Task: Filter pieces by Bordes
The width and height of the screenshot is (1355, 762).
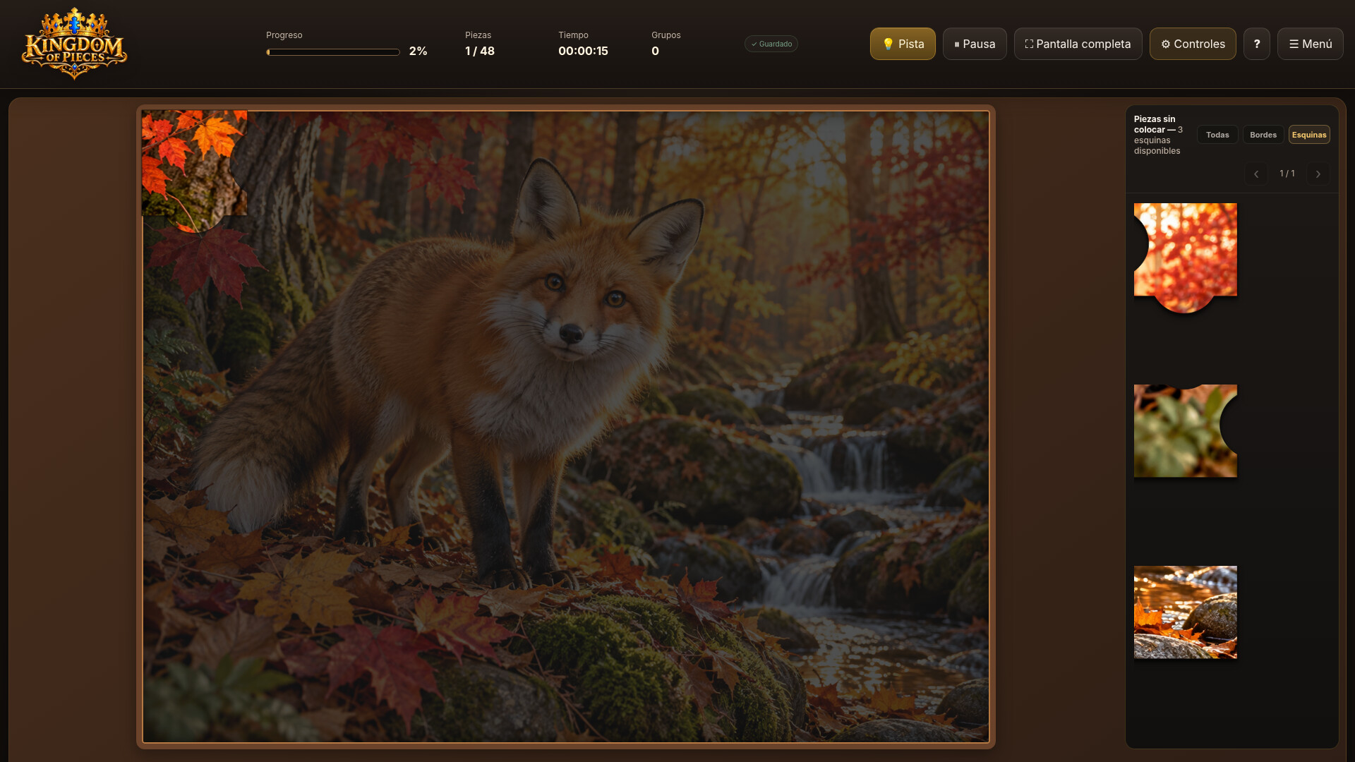Action: coord(1263,135)
